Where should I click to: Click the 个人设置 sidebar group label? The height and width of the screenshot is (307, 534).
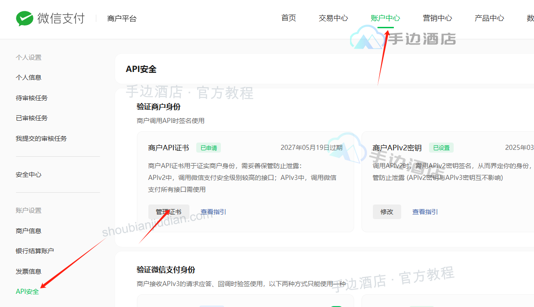click(x=29, y=57)
